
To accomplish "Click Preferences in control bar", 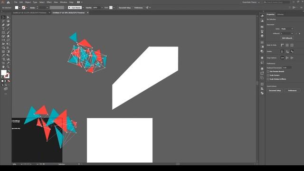I will pyautogui.click(x=138, y=8).
